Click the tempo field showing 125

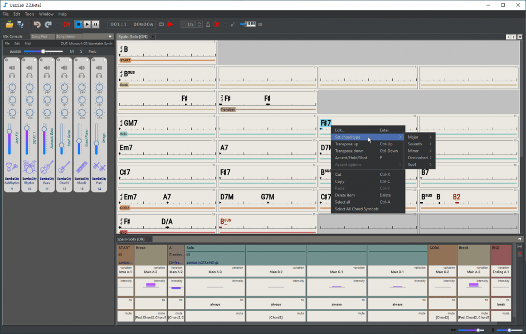(188, 24)
